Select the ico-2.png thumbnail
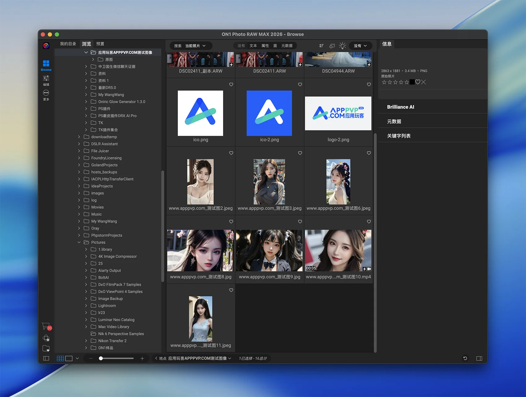Screen dimensions: 526x397 tap(269, 113)
